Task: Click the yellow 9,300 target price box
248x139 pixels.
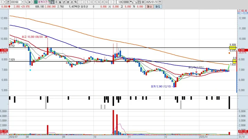Action: (232, 48)
